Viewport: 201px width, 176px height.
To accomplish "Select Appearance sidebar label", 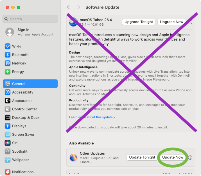I will coord(22,101).
